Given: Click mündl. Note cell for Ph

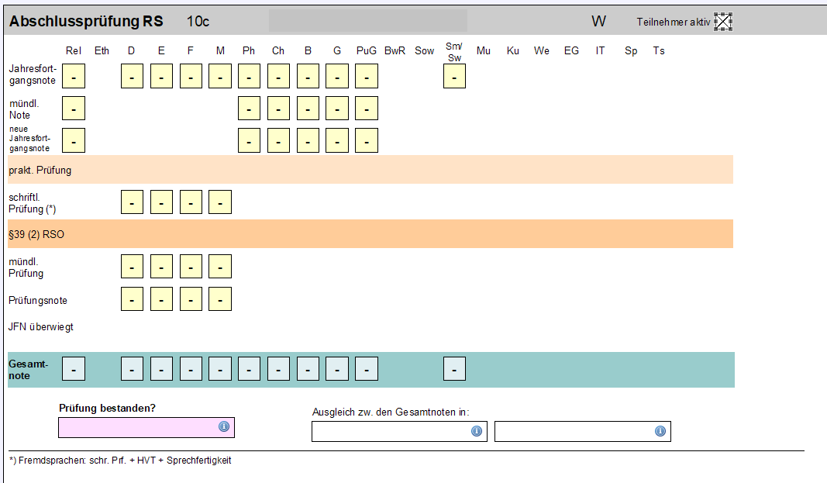Looking at the screenshot, I should tap(249, 109).
